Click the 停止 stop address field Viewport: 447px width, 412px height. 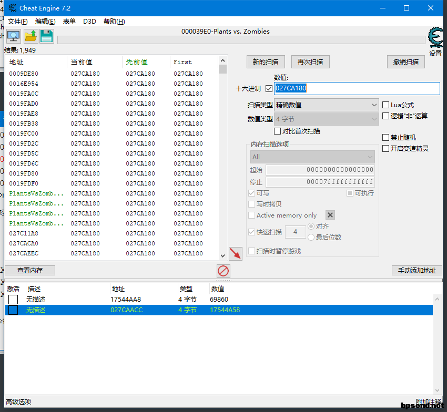pyautogui.click(x=320, y=182)
